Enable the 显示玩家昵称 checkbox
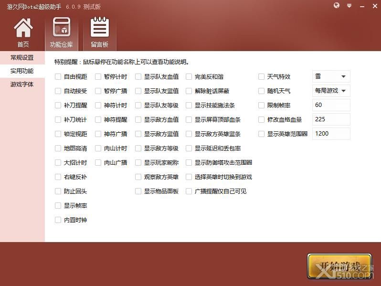 (x=138, y=163)
